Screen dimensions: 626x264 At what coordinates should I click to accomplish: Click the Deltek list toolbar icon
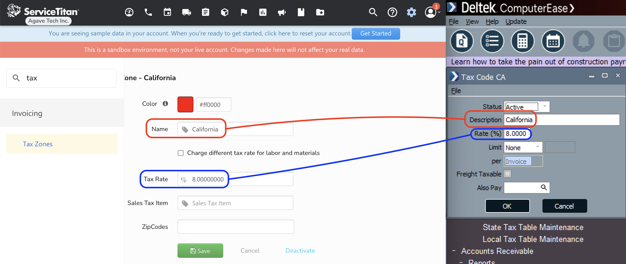pyautogui.click(x=492, y=41)
